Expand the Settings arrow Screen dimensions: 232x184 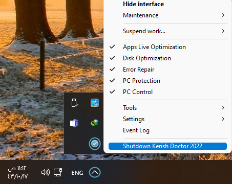223,119
